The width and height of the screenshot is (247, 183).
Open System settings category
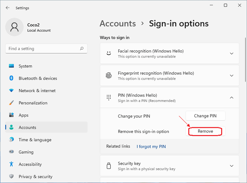click(46, 66)
